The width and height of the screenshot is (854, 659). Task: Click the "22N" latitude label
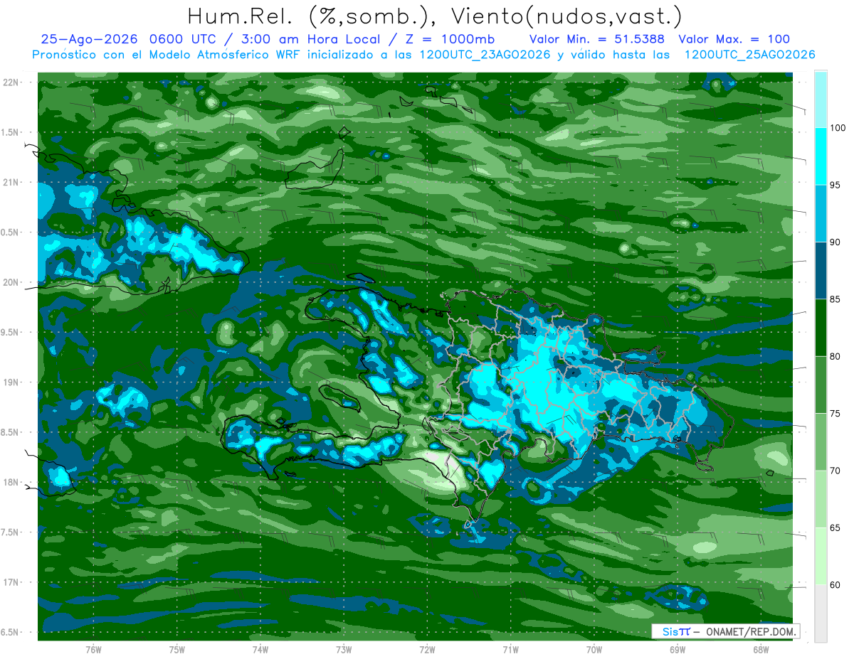(x=11, y=82)
